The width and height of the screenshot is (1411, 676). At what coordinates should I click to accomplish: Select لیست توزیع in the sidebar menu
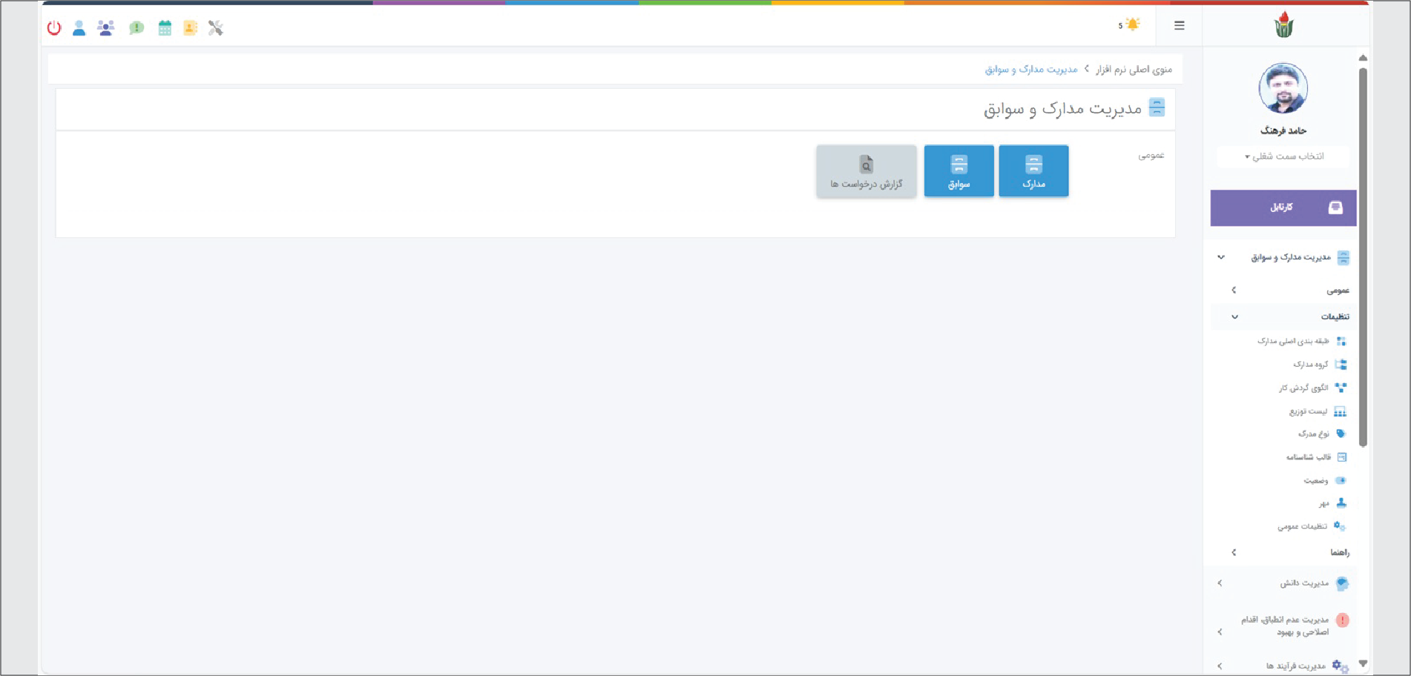(1308, 411)
